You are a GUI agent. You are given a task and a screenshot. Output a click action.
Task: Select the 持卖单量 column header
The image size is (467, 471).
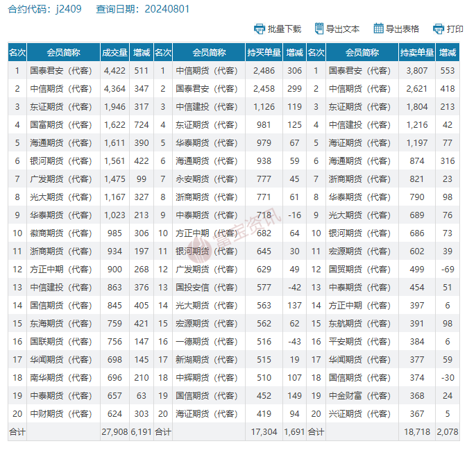click(416, 53)
